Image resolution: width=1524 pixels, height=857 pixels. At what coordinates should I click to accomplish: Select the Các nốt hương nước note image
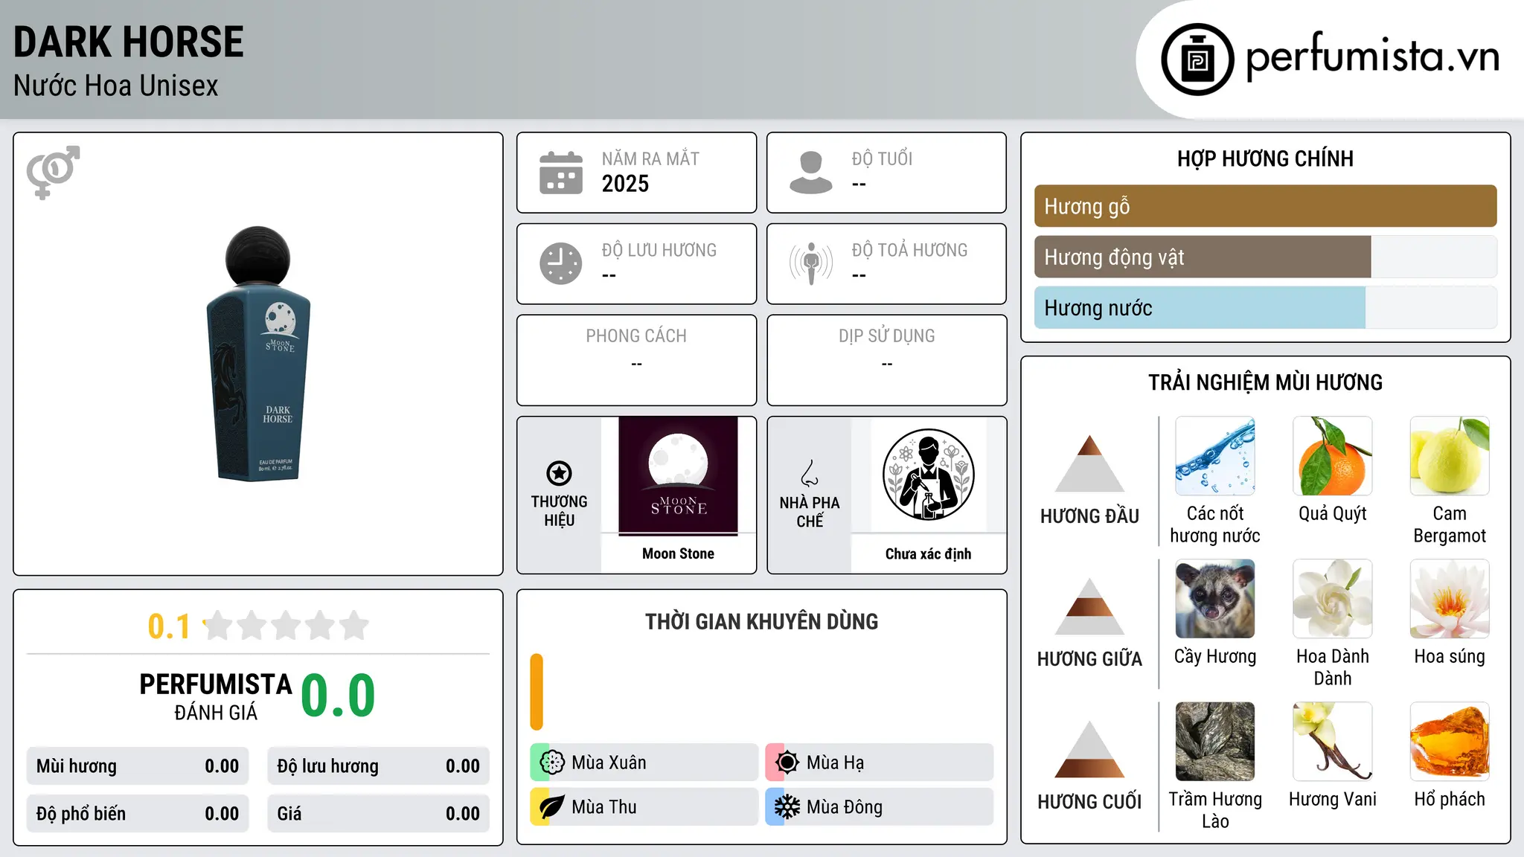pyautogui.click(x=1215, y=456)
